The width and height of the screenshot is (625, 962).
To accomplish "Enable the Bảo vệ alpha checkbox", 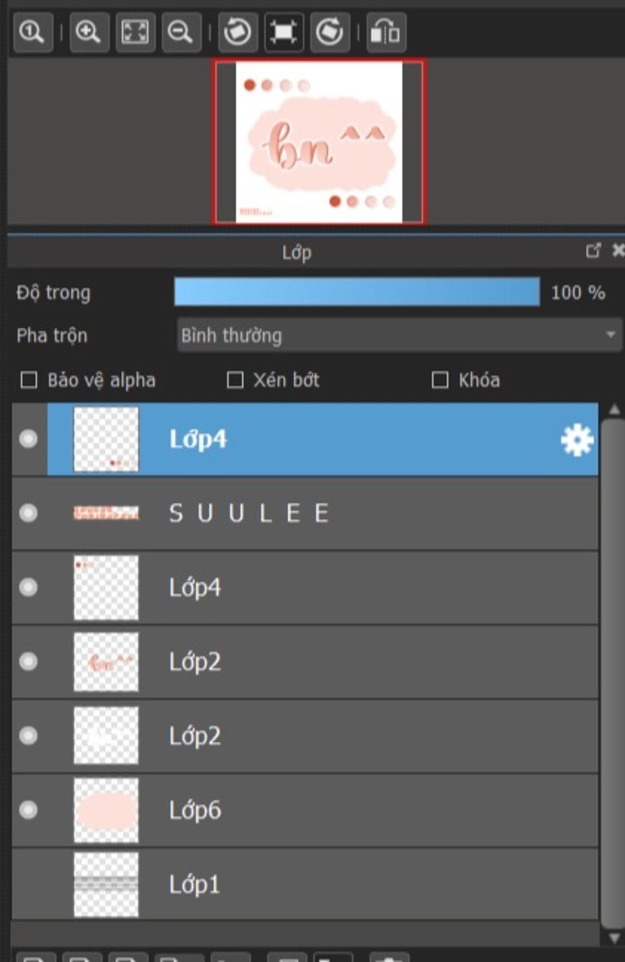I will 29,380.
